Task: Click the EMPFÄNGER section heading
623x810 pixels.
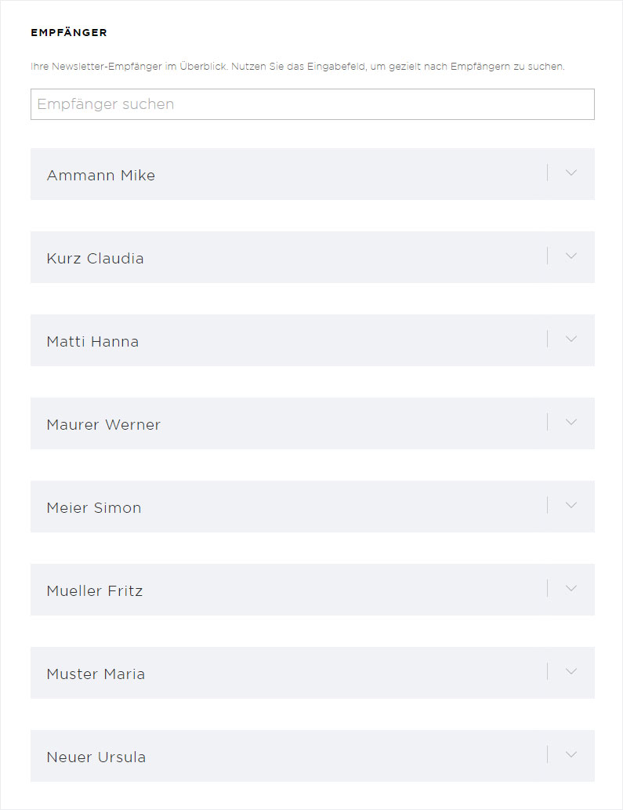Action: 69,33
